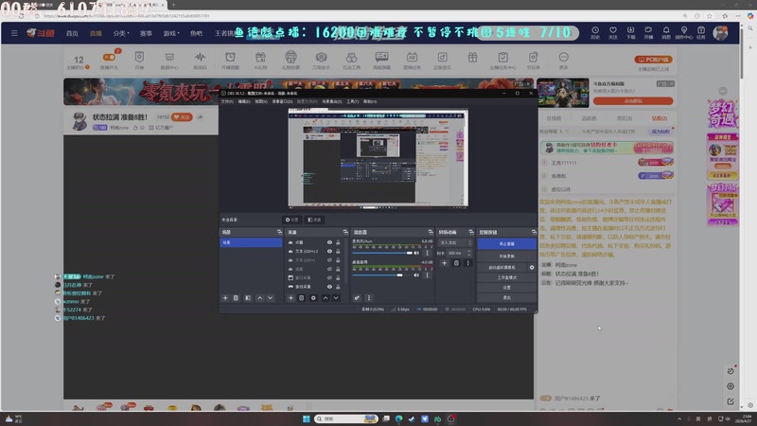
Task: Open Douyu follow heart icon in header
Action: click(x=613, y=32)
